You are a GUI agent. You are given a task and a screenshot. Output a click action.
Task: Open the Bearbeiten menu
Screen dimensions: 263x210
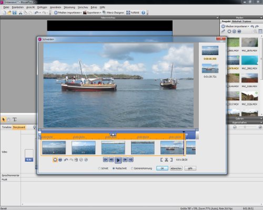(18, 7)
